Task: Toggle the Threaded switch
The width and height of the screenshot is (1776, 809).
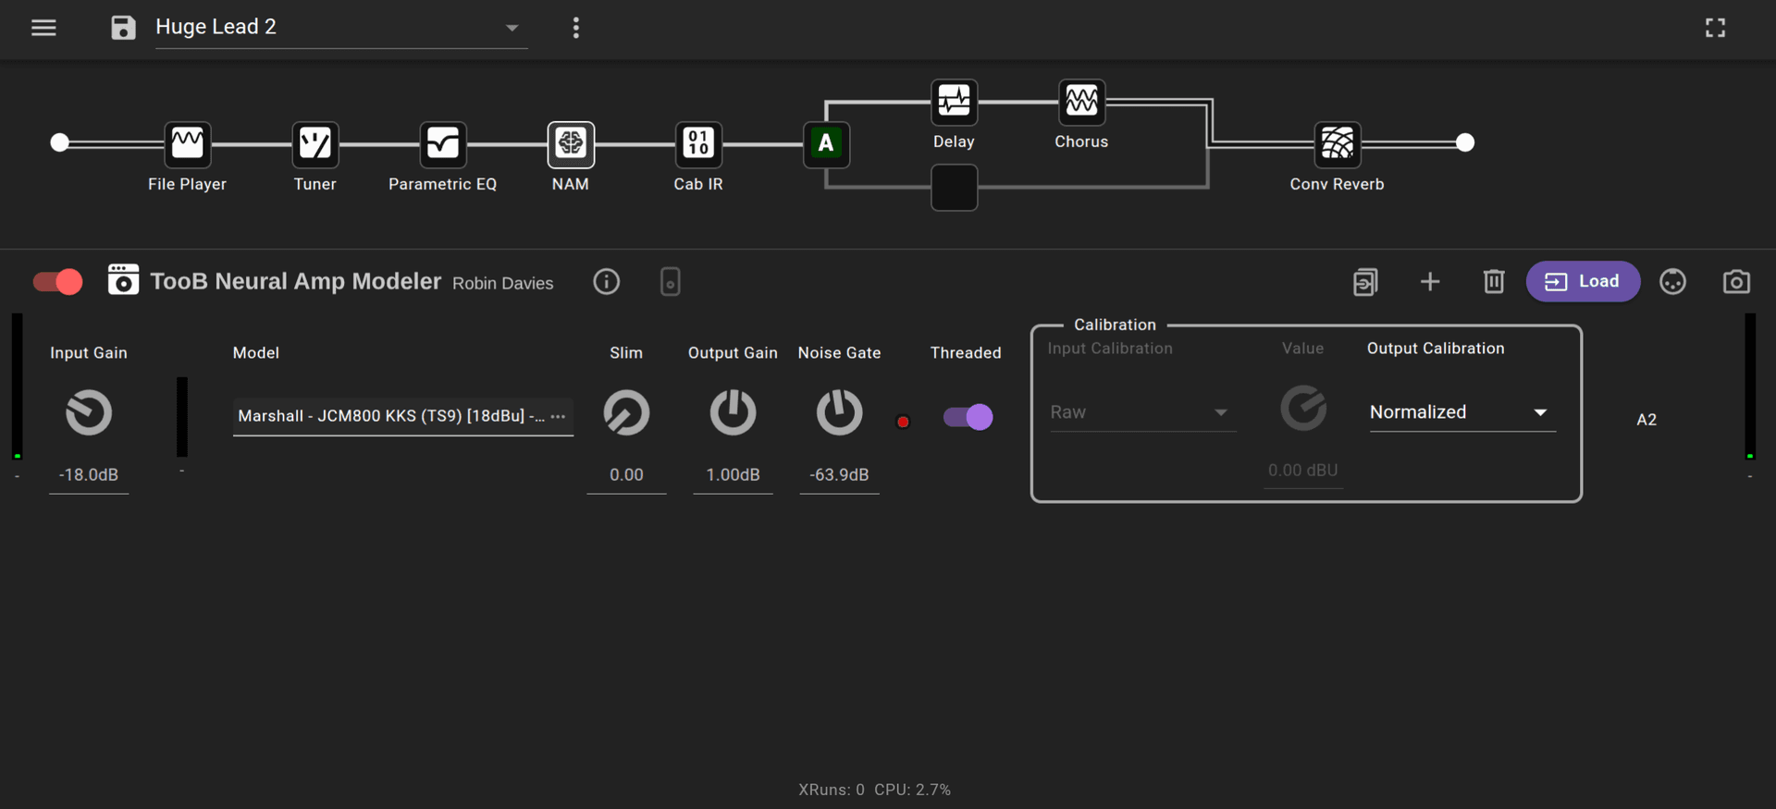Action: click(x=968, y=417)
